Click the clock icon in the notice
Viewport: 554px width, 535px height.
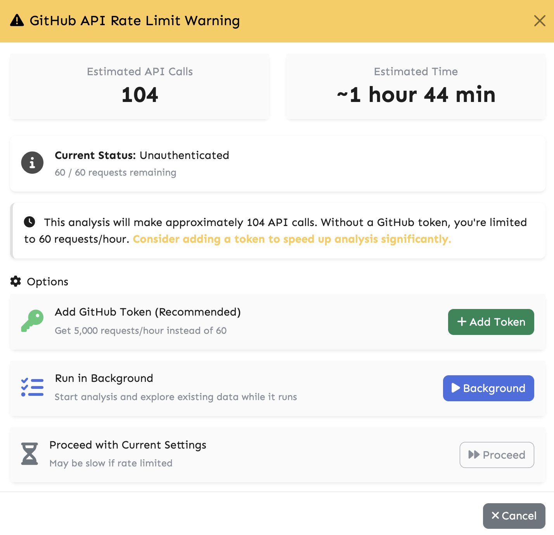click(29, 222)
